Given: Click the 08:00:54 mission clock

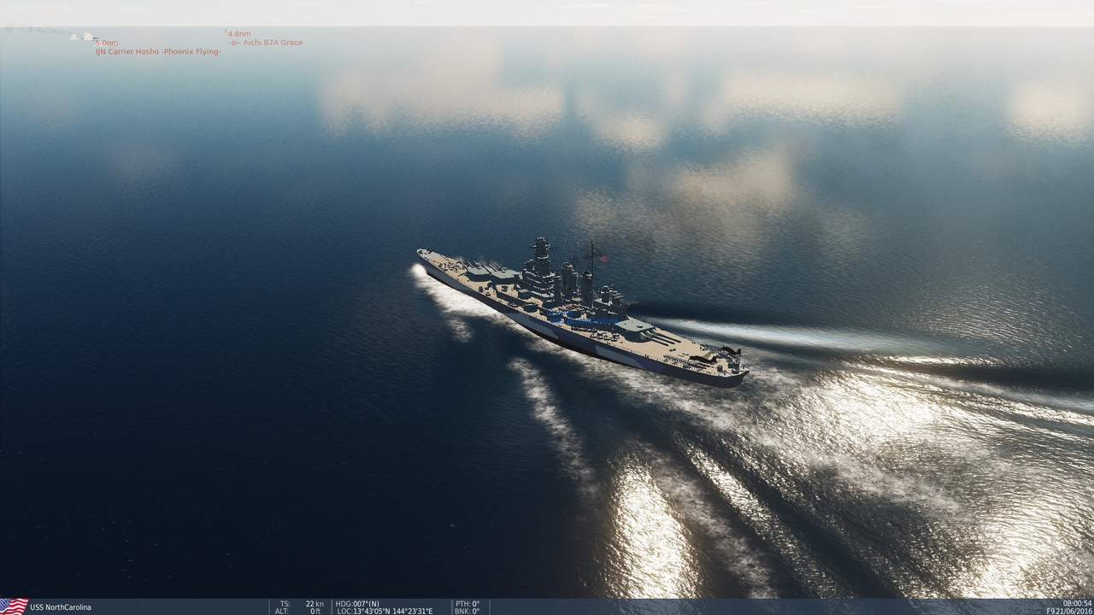Looking at the screenshot, I should click(1077, 603).
